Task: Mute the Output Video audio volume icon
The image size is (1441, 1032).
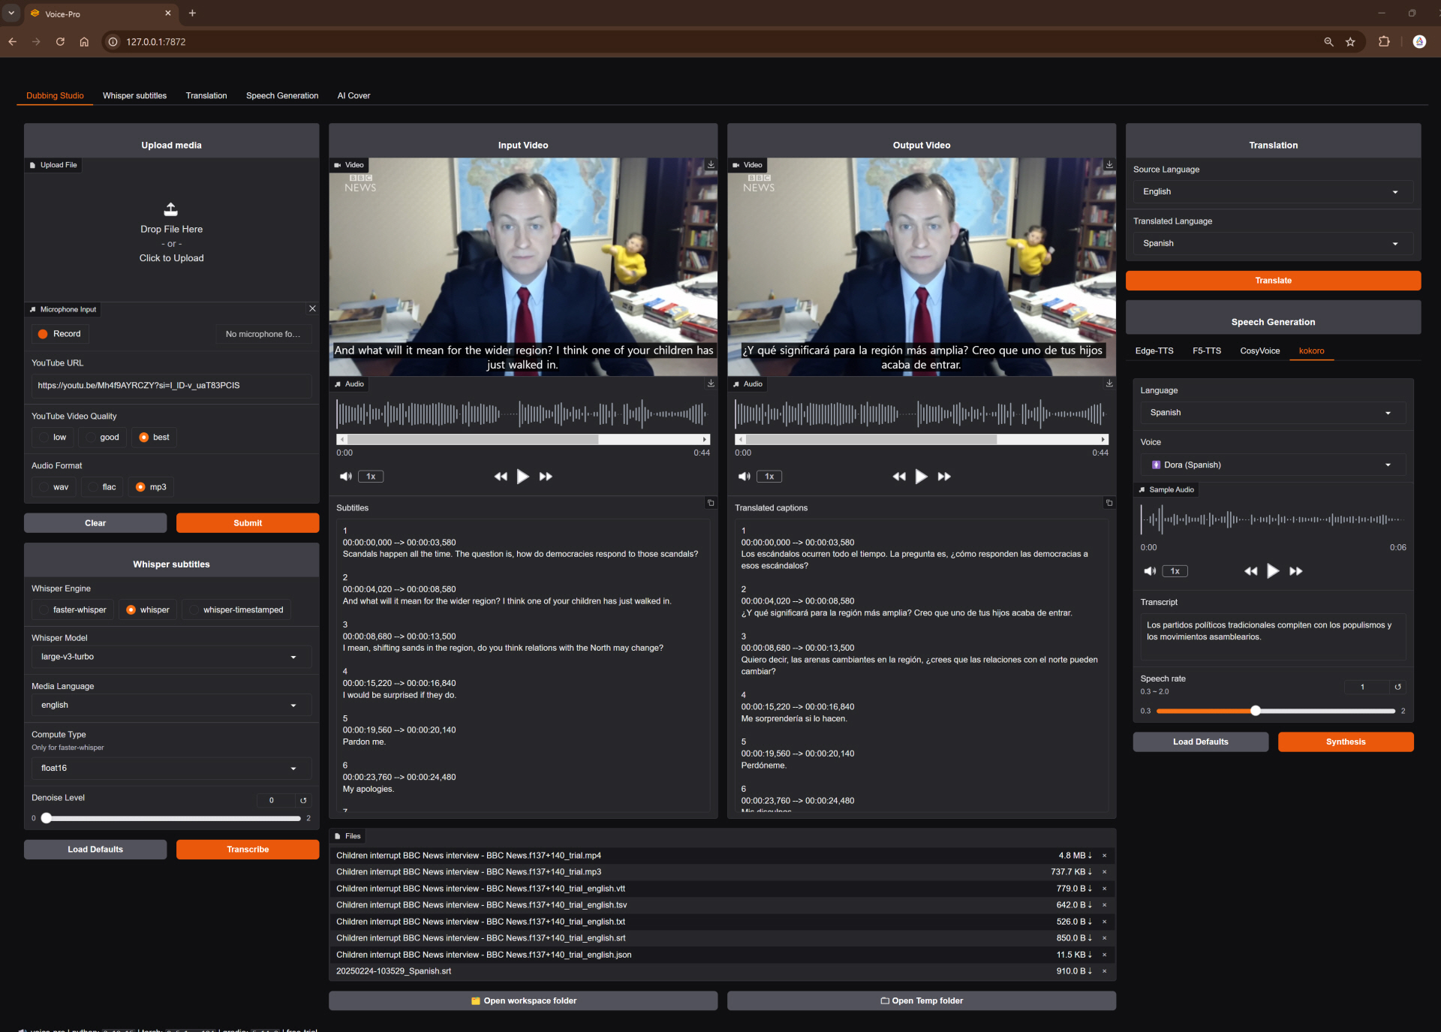Action: click(744, 477)
